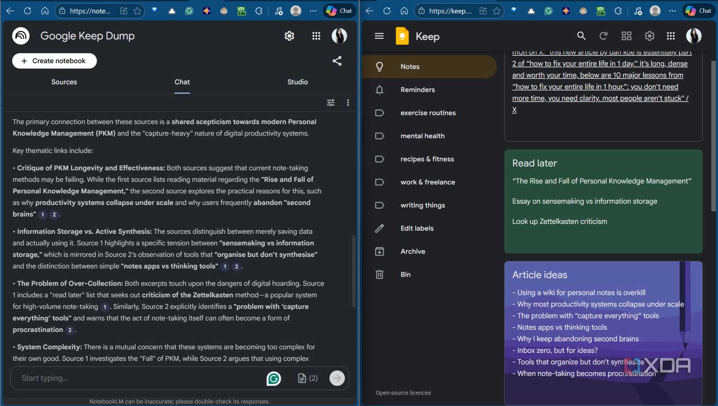Open Archive in Keep sidebar
The height and width of the screenshot is (406, 718).
pos(429,251)
